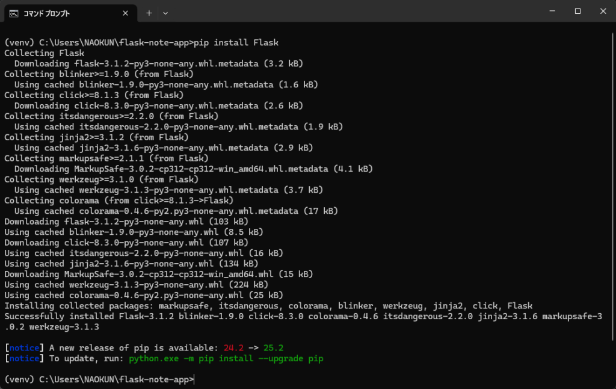Minimize the terminal window

[x=552, y=11]
